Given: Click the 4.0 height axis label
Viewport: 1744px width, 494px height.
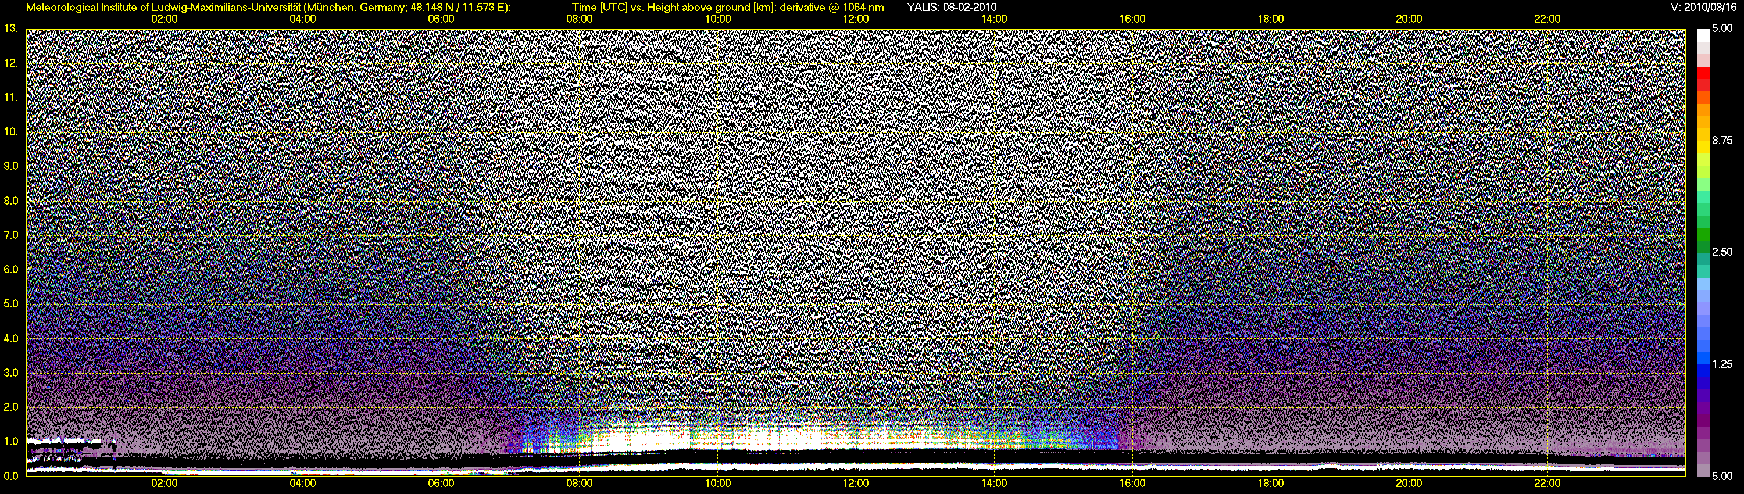Looking at the screenshot, I should 11,338.
